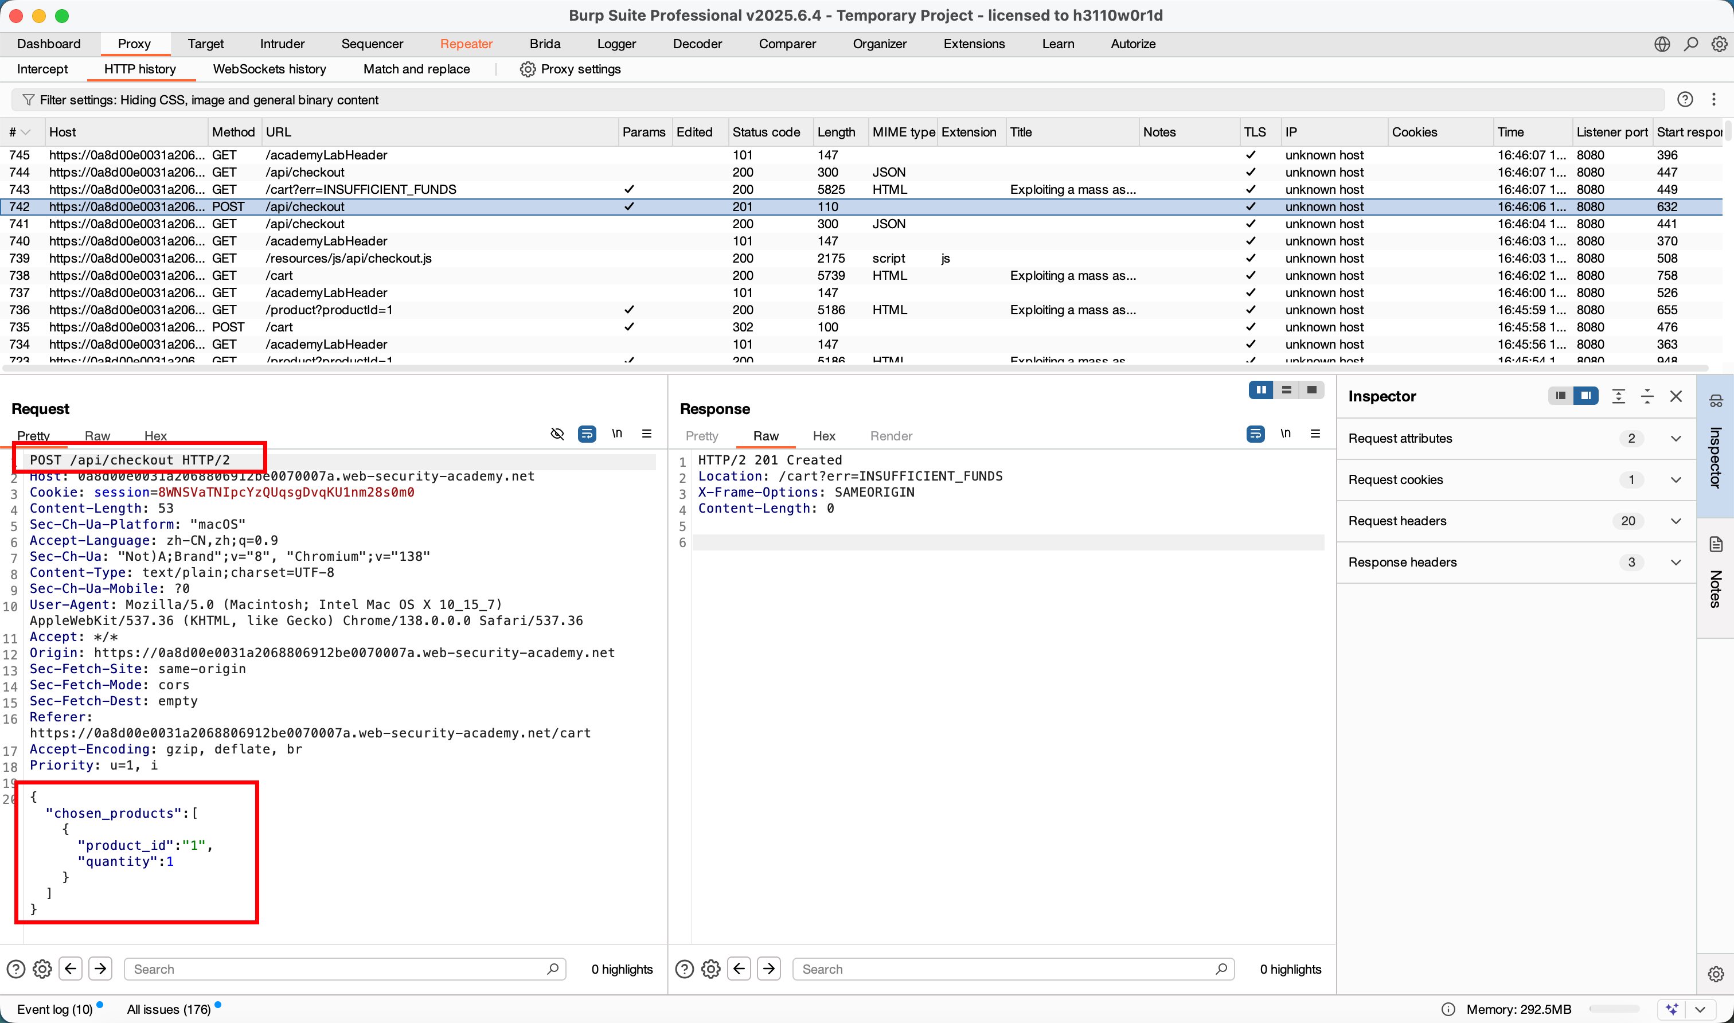Switch to WebSockets history tab
Image resolution: width=1734 pixels, height=1023 pixels.
point(270,69)
